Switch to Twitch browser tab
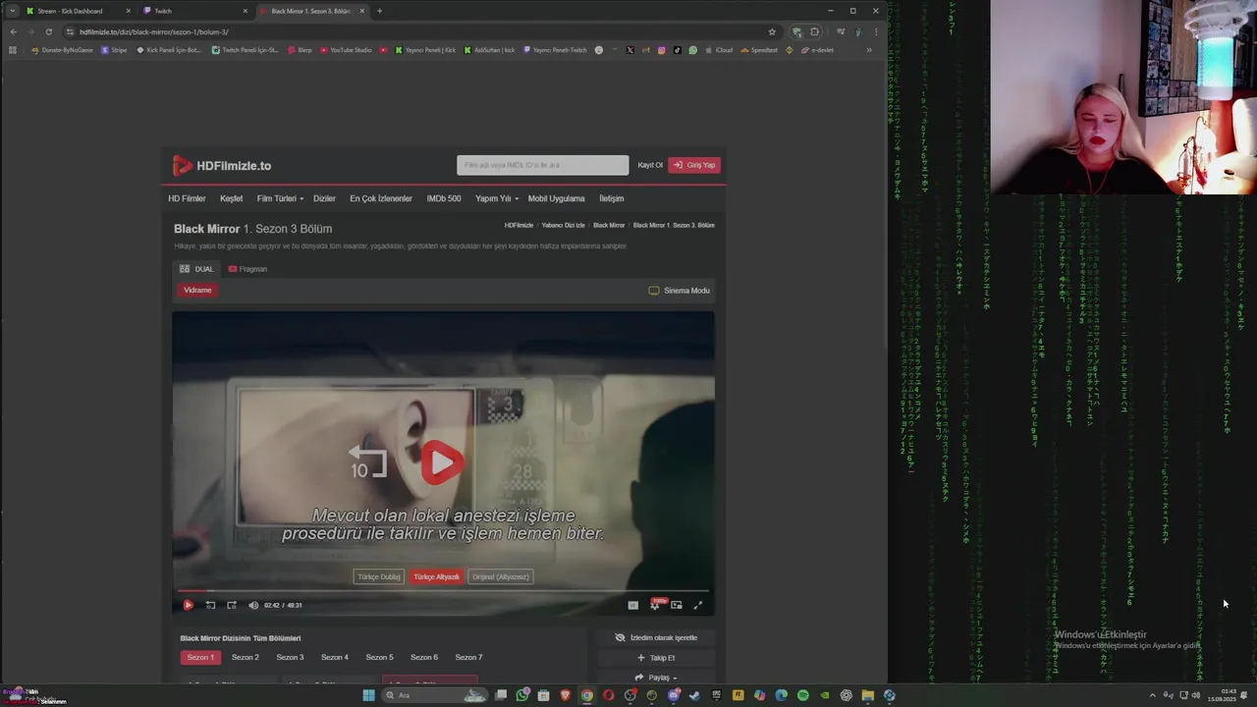The height and width of the screenshot is (707, 1257). point(194,11)
